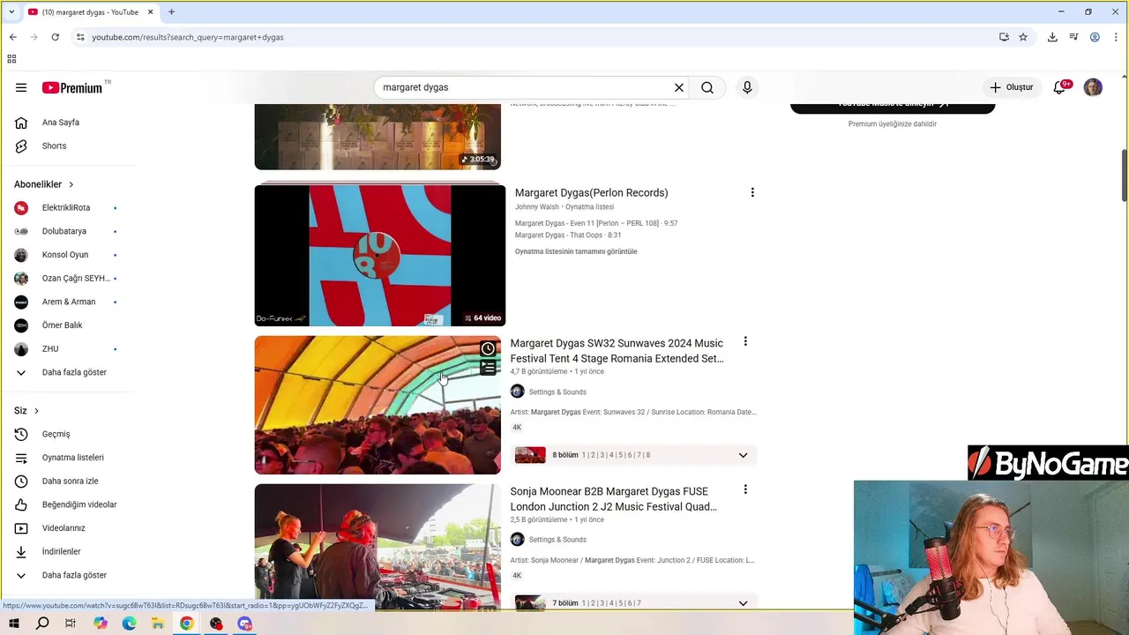Open Chrome media controls icon
Image resolution: width=1129 pixels, height=635 pixels.
coord(1073,37)
